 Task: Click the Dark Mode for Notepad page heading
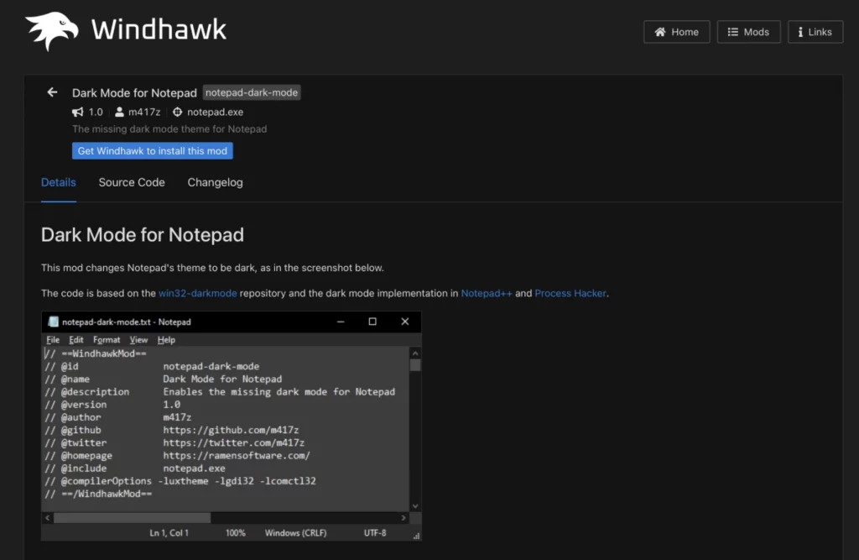[x=143, y=235]
